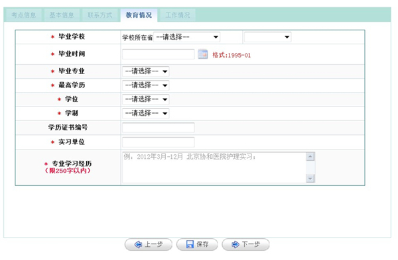Switch to the 联系方式 tab
The image size is (398, 260).
click(99, 15)
